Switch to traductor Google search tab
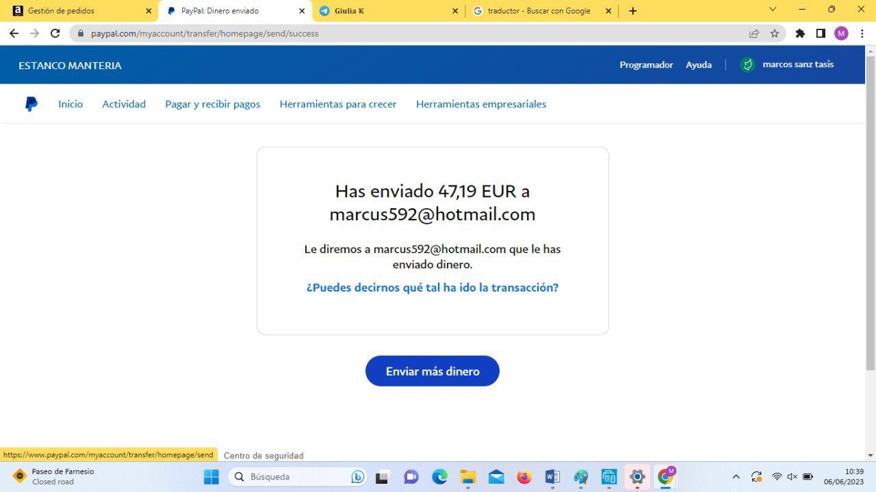The width and height of the screenshot is (876, 492). pos(542,11)
